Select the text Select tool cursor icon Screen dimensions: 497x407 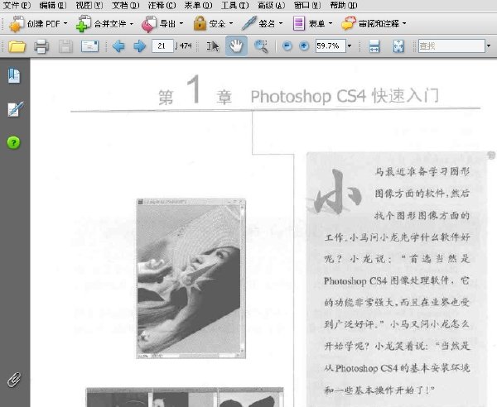[x=213, y=46]
